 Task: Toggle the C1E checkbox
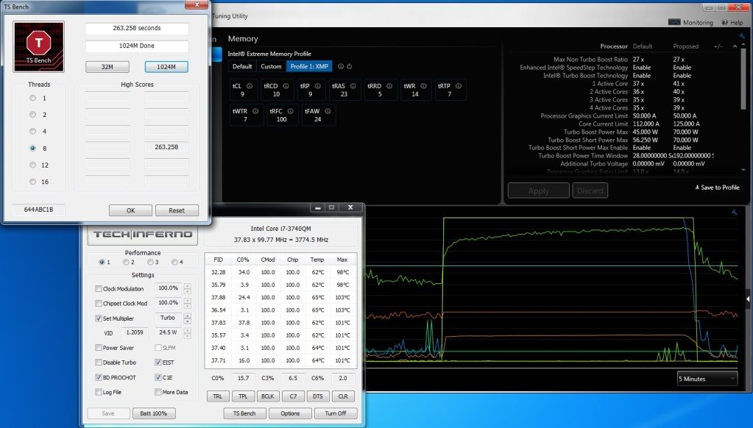click(x=158, y=377)
